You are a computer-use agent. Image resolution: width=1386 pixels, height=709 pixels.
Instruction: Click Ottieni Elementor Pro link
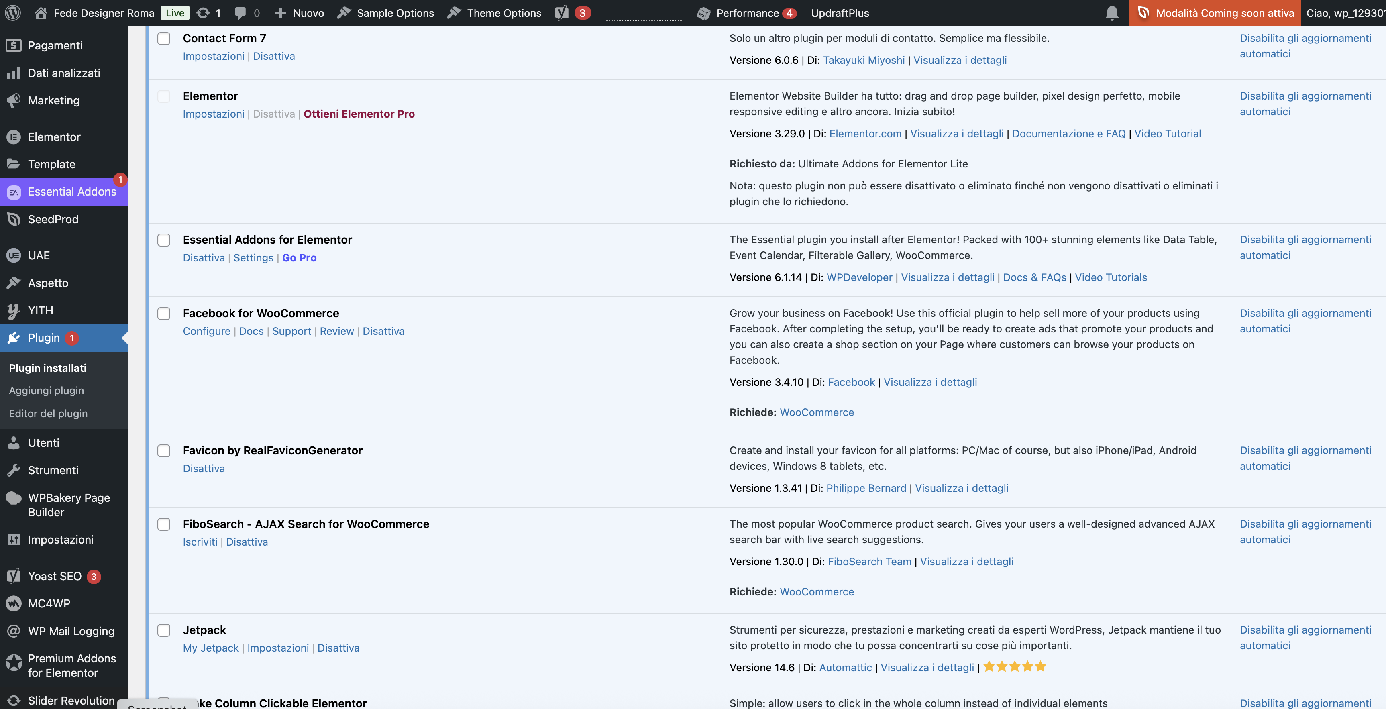pyautogui.click(x=359, y=114)
